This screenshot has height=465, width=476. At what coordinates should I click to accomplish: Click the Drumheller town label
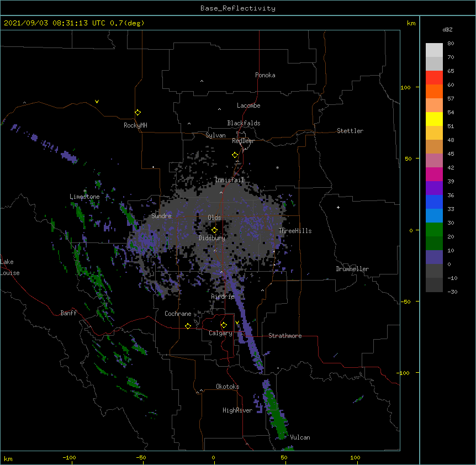(352, 269)
